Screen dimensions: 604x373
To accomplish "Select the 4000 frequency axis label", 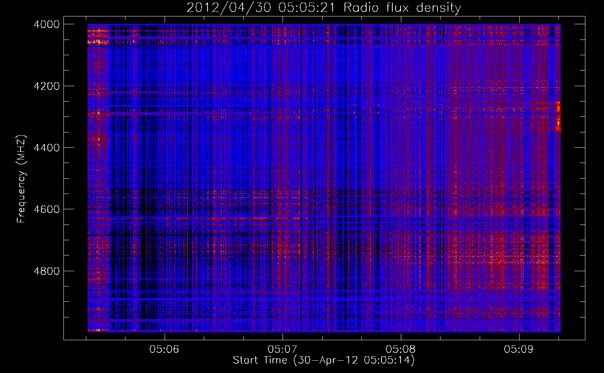I will [47, 24].
